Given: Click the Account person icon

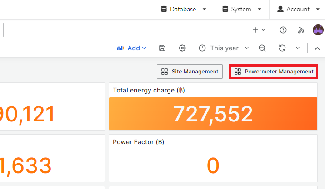Looking at the screenshot, I should coord(280,10).
